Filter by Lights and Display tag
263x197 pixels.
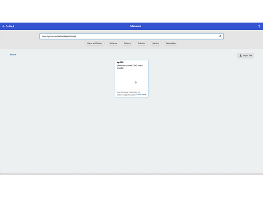[95, 43]
